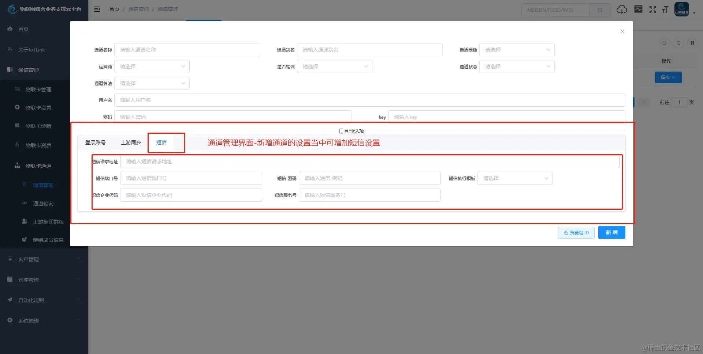Switch to the 上游同步 tab

pos(131,142)
